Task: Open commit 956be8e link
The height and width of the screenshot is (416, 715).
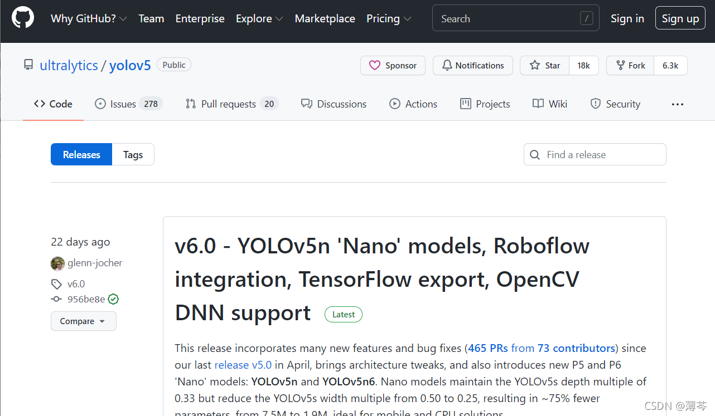Action: coord(86,299)
